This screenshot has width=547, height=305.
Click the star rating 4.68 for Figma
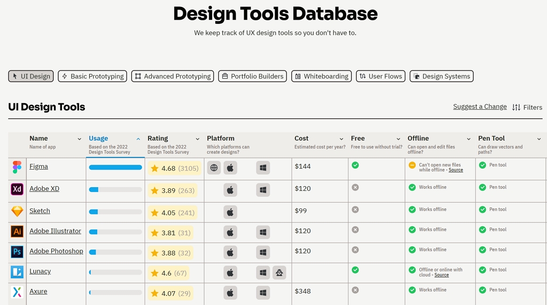175,168
